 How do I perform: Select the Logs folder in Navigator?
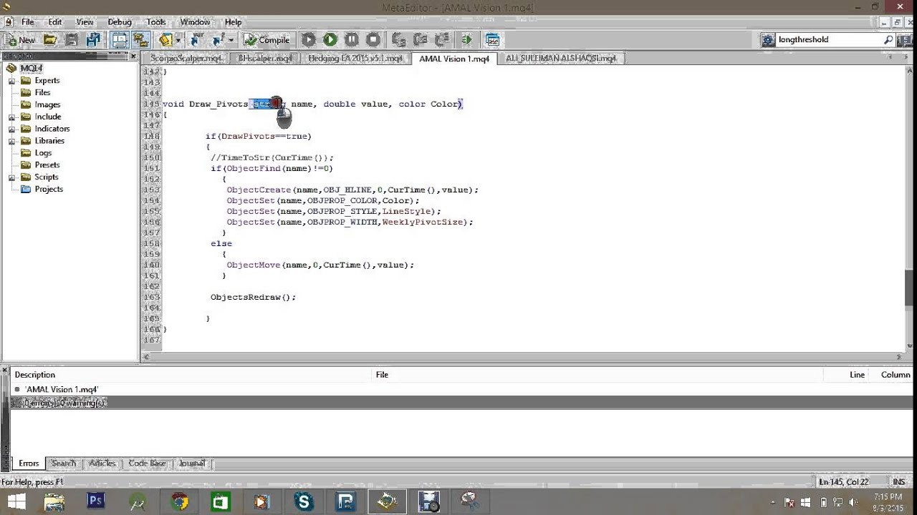coord(43,153)
